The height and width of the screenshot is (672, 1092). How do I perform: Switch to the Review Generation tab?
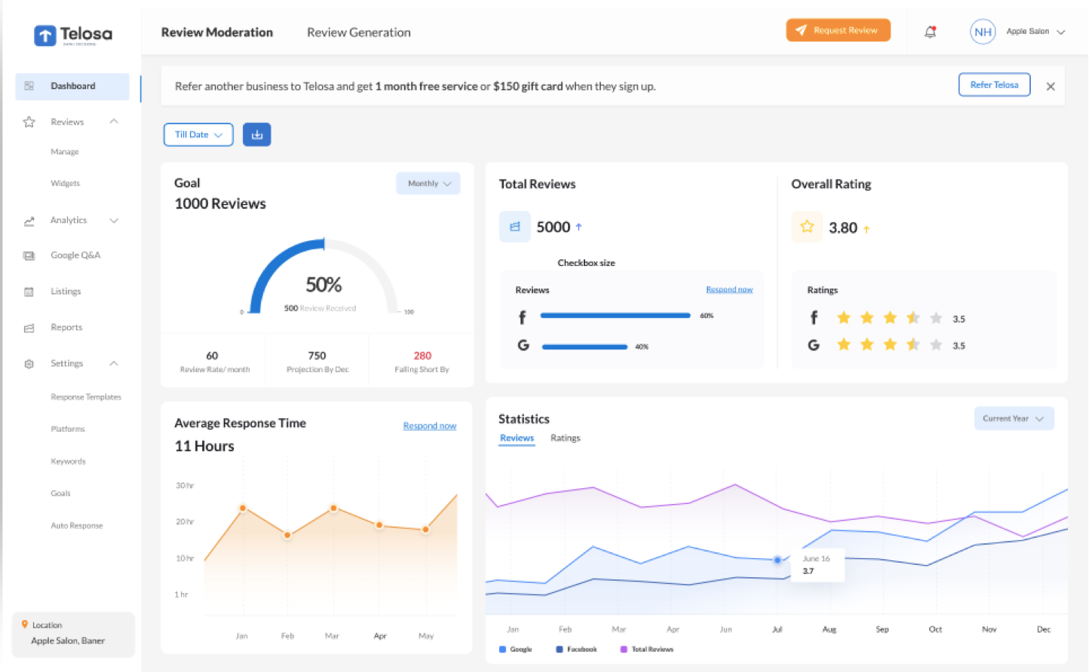coord(359,32)
